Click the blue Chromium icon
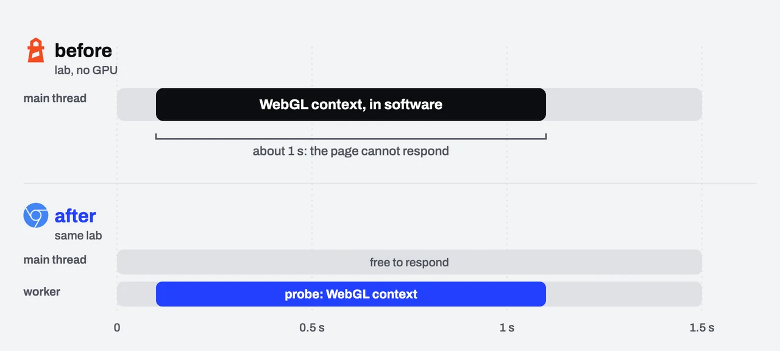The image size is (780, 351). pyautogui.click(x=36, y=216)
